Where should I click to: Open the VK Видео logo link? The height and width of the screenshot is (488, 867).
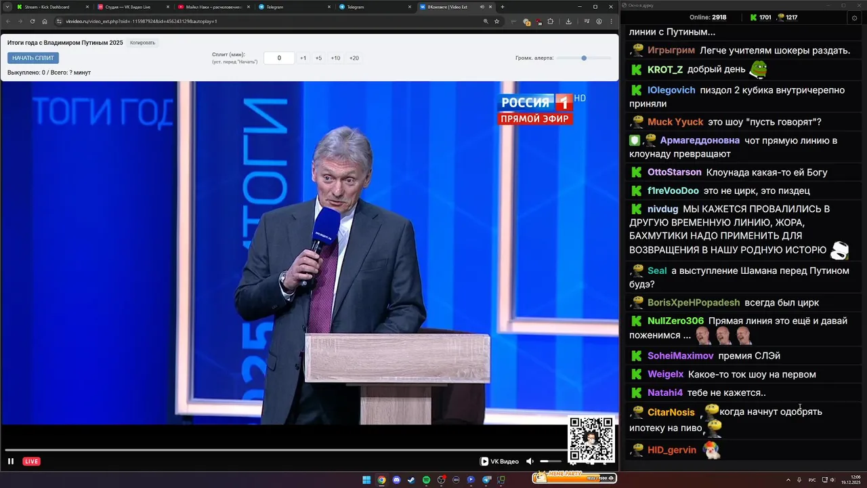click(499, 461)
